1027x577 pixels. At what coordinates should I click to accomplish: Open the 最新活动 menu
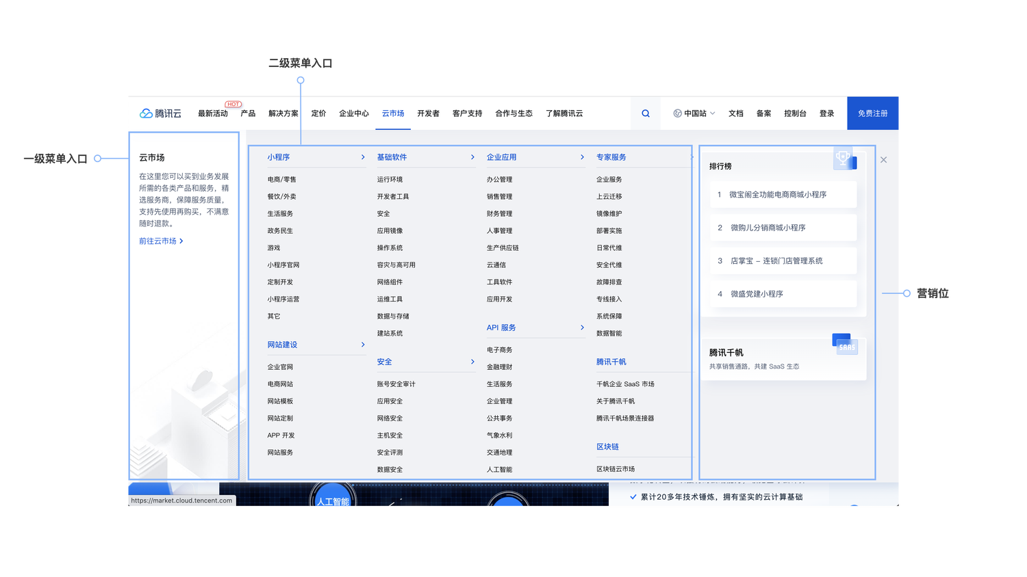click(213, 113)
